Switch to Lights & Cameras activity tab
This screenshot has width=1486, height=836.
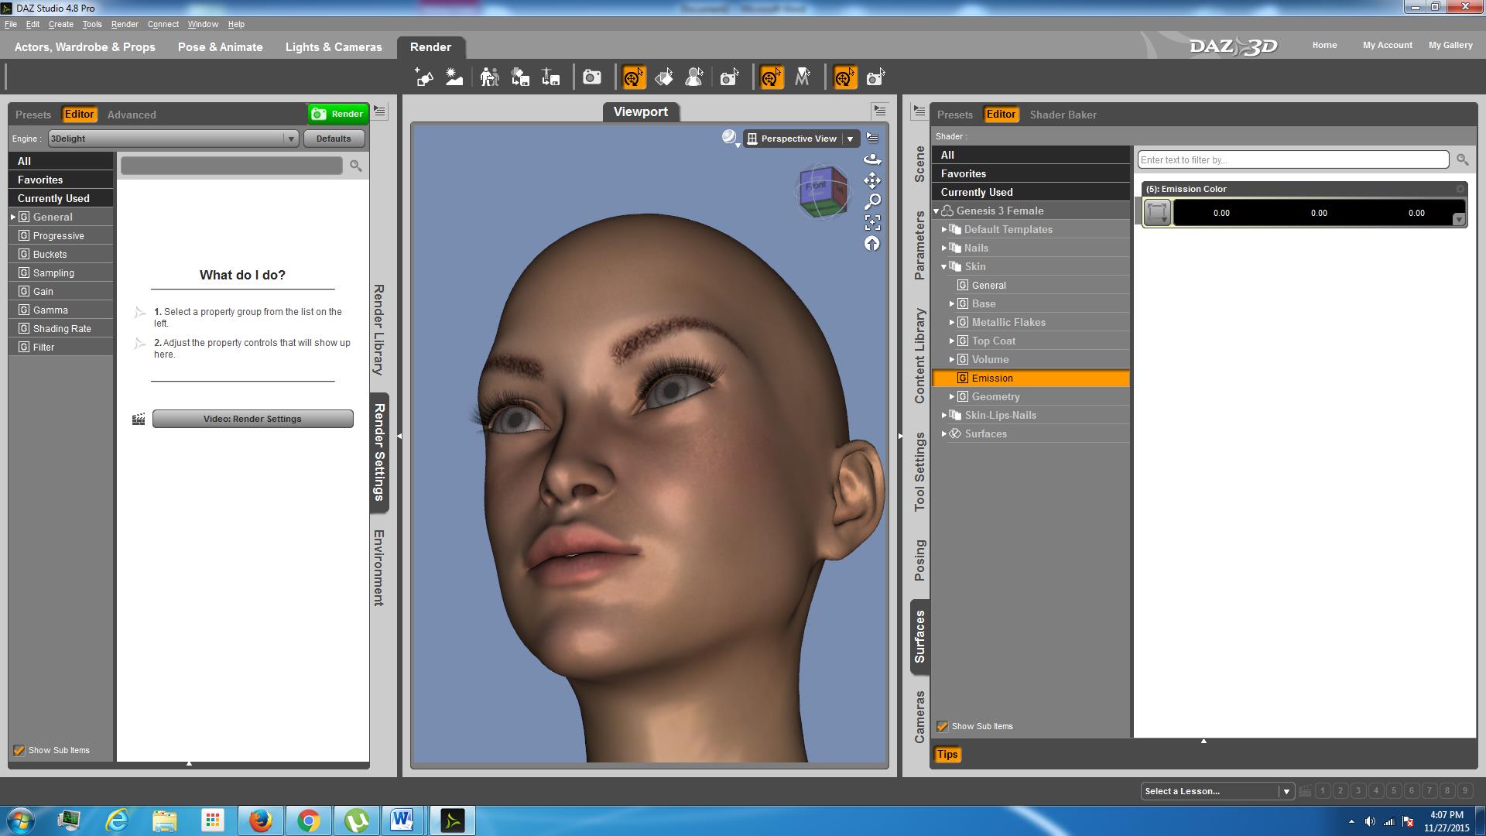point(334,47)
